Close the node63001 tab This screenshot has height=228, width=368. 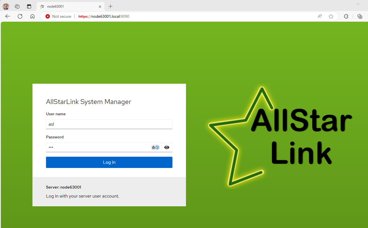pos(100,6)
